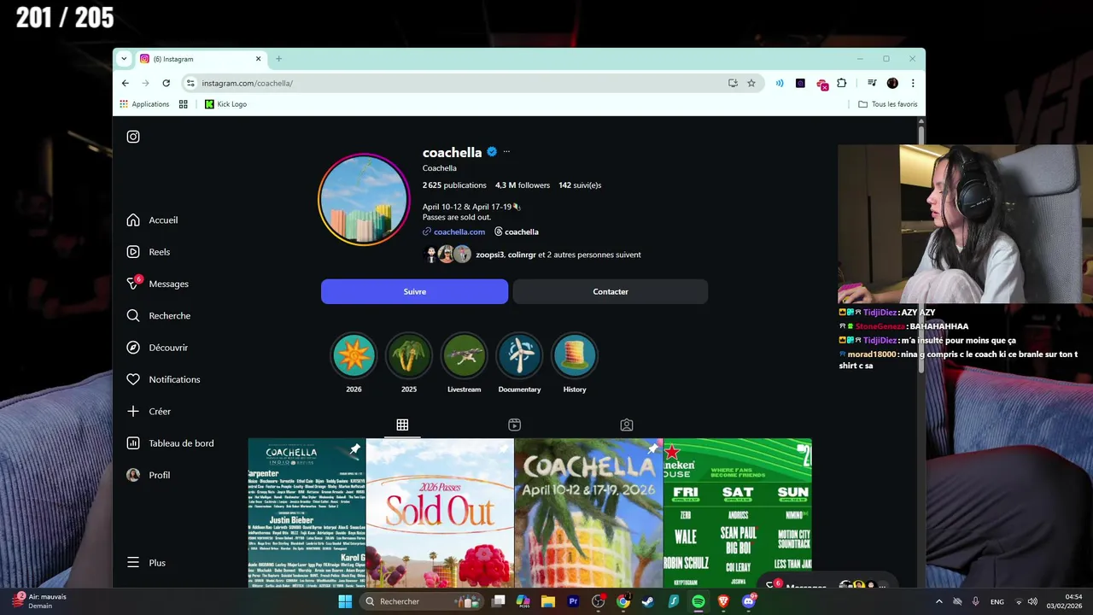This screenshot has width=1093, height=615.
Task: Click the page vertical scrollbar
Action: pos(921,248)
